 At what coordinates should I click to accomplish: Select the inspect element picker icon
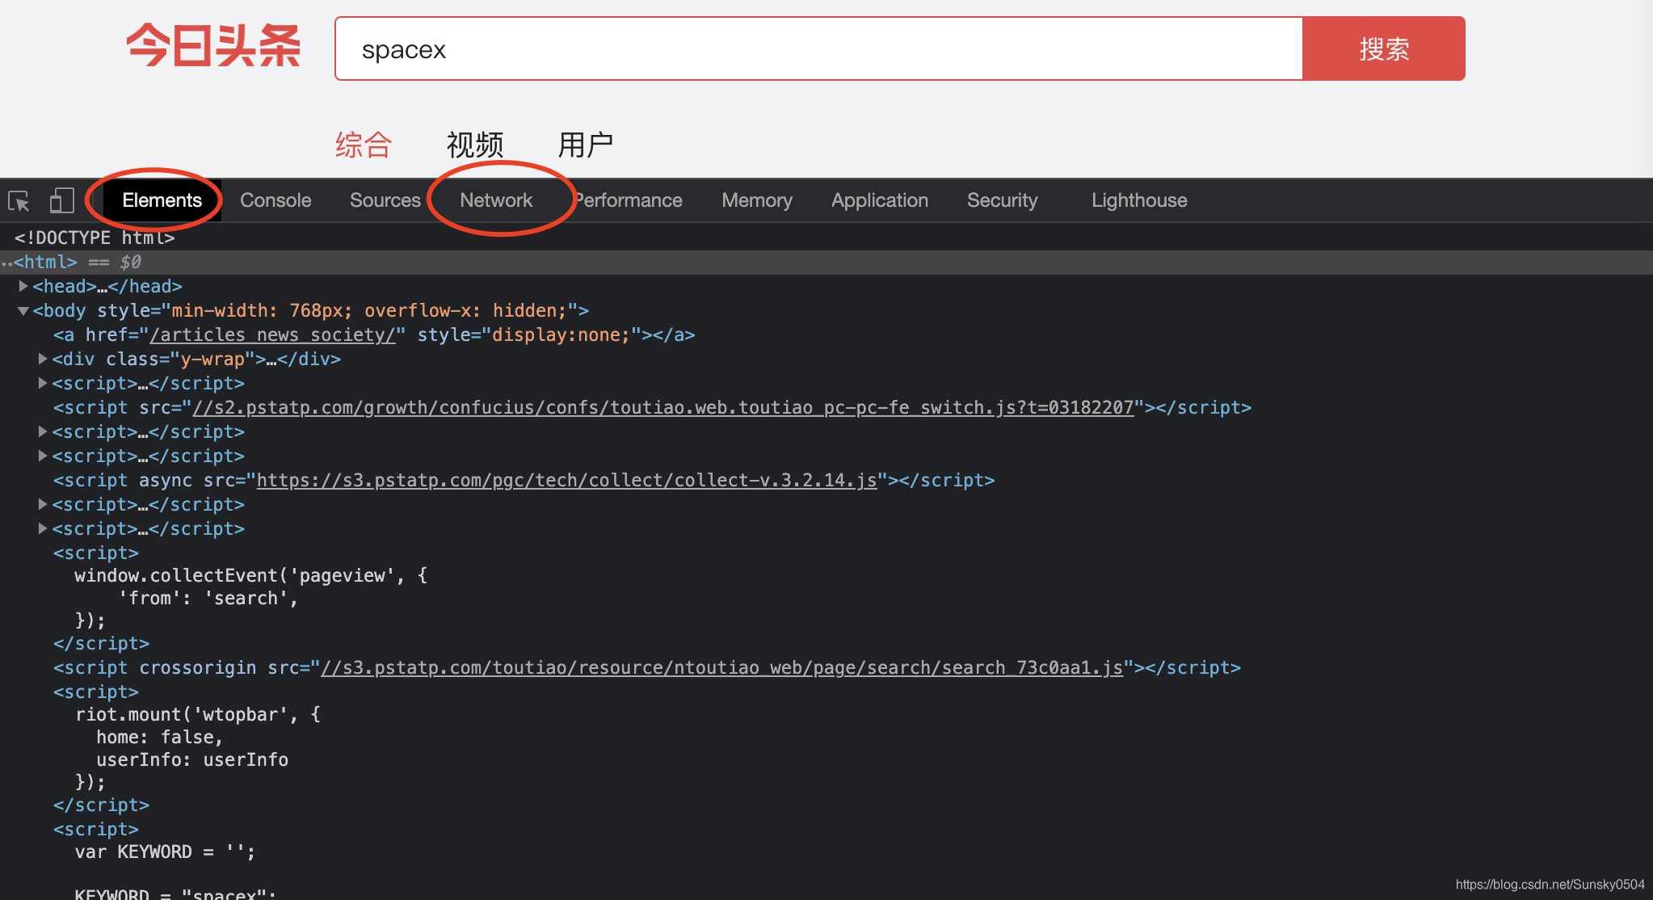19,200
